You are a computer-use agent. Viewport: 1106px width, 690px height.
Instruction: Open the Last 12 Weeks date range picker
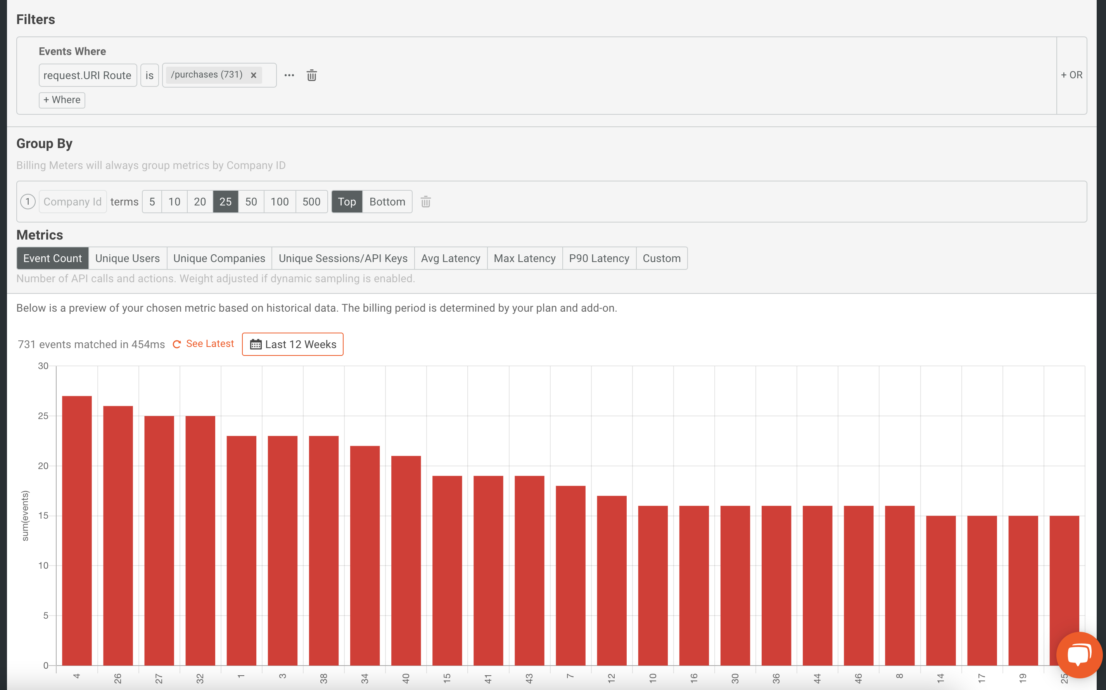click(x=292, y=344)
